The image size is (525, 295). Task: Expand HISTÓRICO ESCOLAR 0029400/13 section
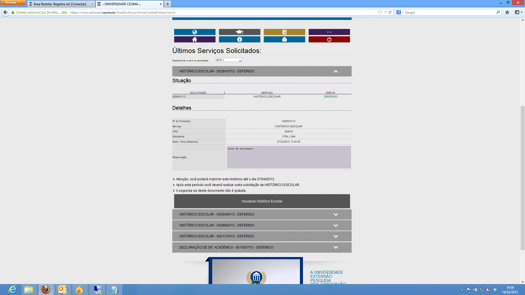(x=262, y=214)
